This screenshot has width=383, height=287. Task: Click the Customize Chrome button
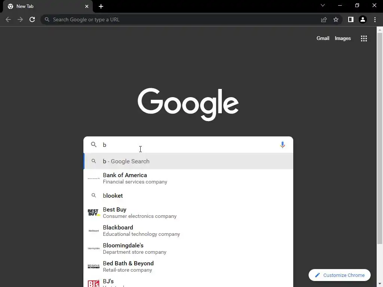340,275
